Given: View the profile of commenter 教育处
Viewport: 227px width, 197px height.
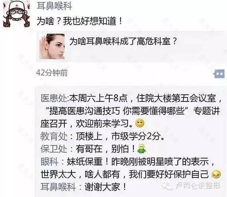Looking at the screenshot, I should point(54,136).
